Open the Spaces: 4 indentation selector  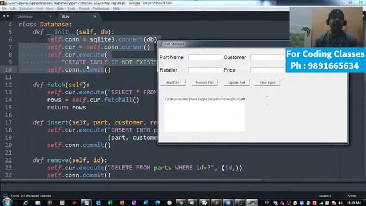(325, 196)
